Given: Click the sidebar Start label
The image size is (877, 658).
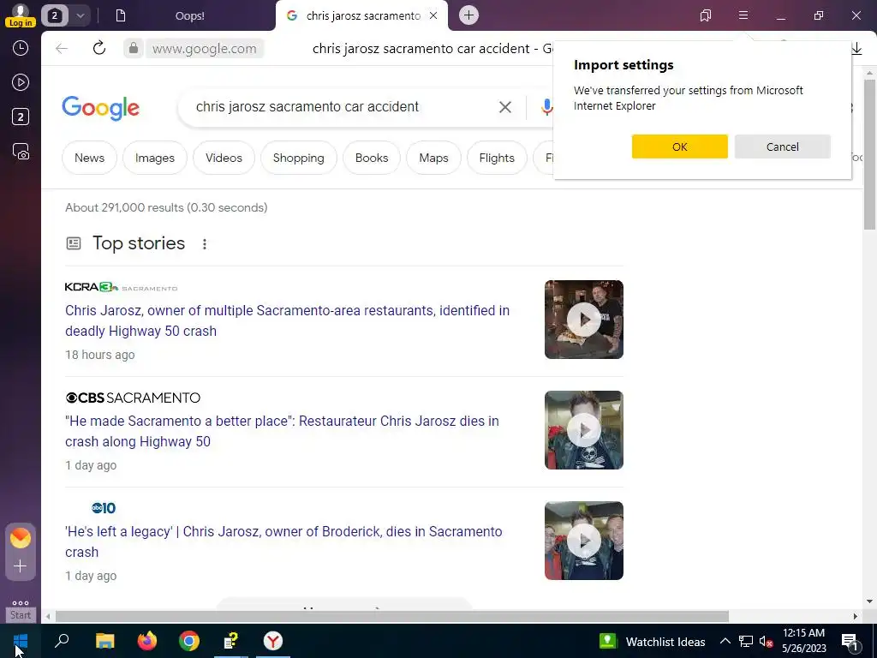Looking at the screenshot, I should tap(21, 615).
